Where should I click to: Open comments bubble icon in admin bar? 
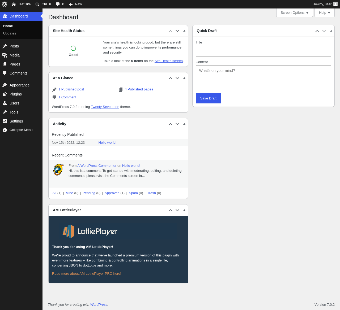tap(58, 4)
